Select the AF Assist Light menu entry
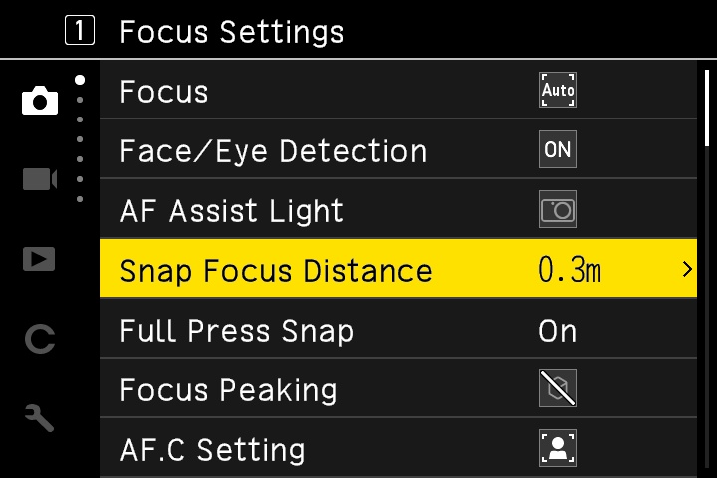Image resolution: width=717 pixels, height=478 pixels. pos(398,209)
